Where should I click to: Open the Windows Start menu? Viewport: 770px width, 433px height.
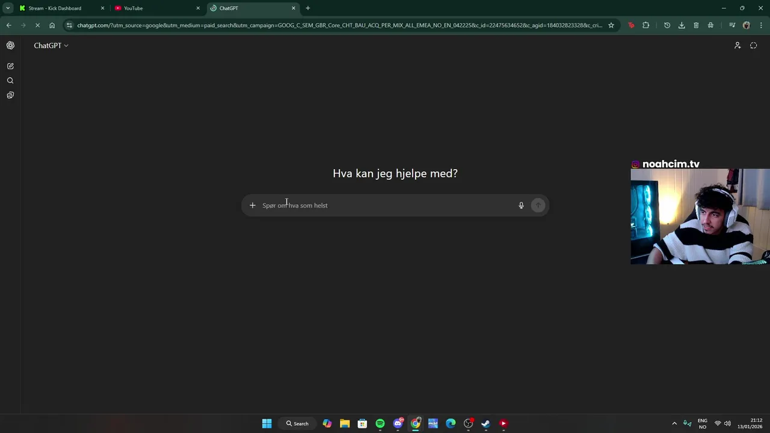tap(266, 423)
